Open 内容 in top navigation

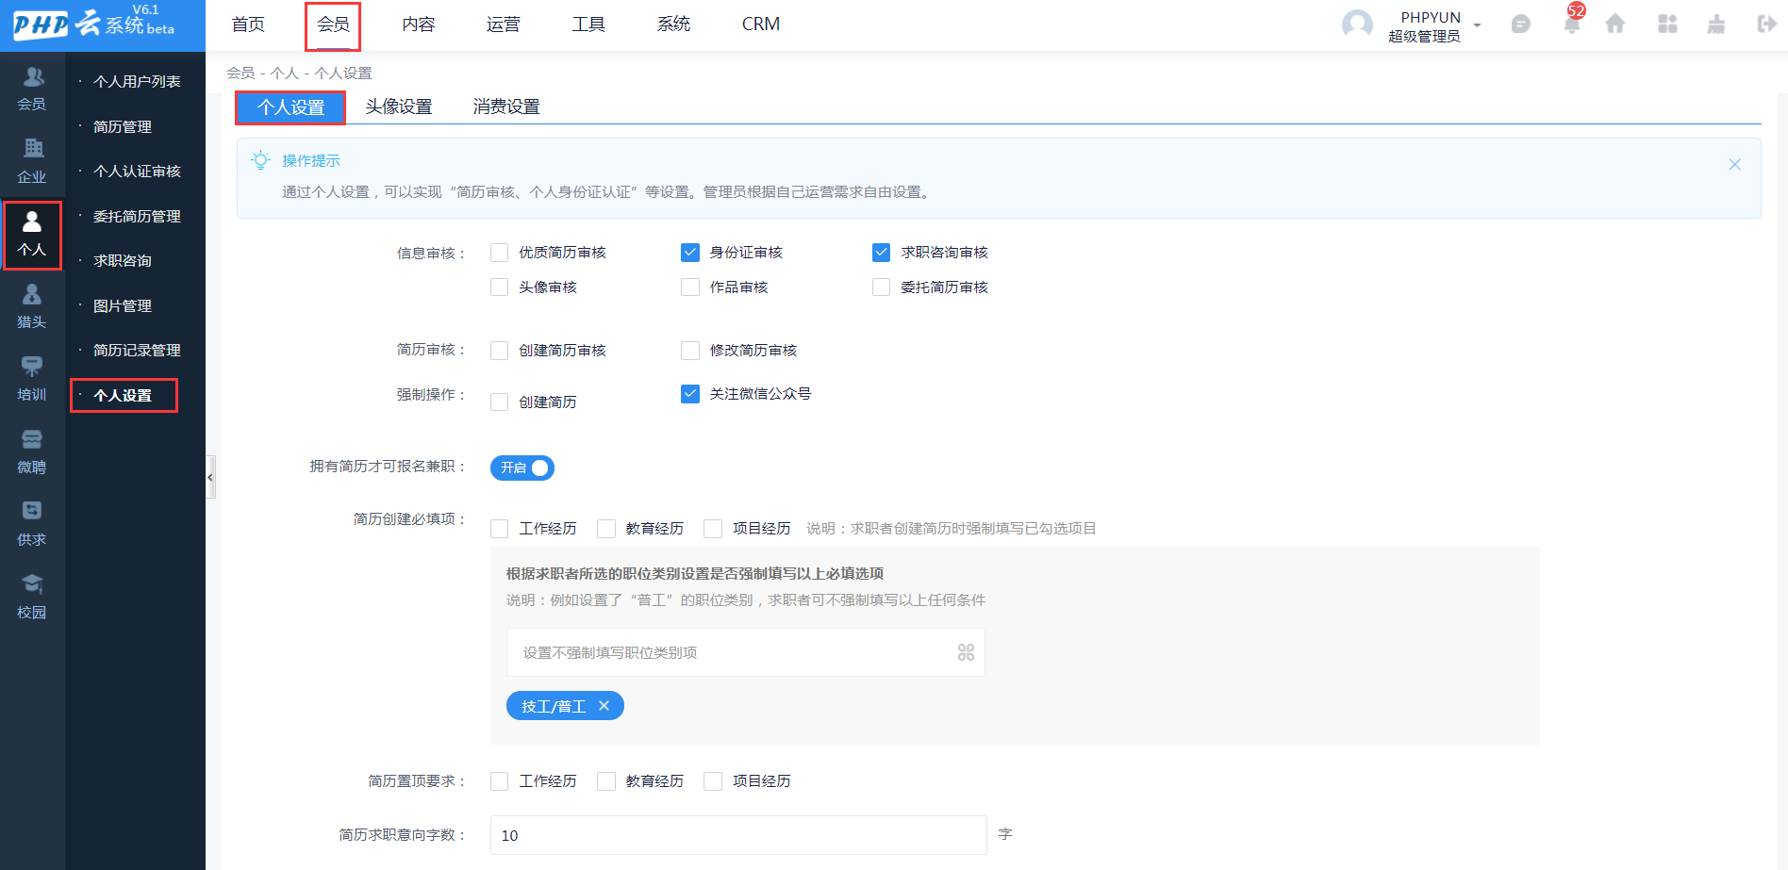(x=419, y=25)
